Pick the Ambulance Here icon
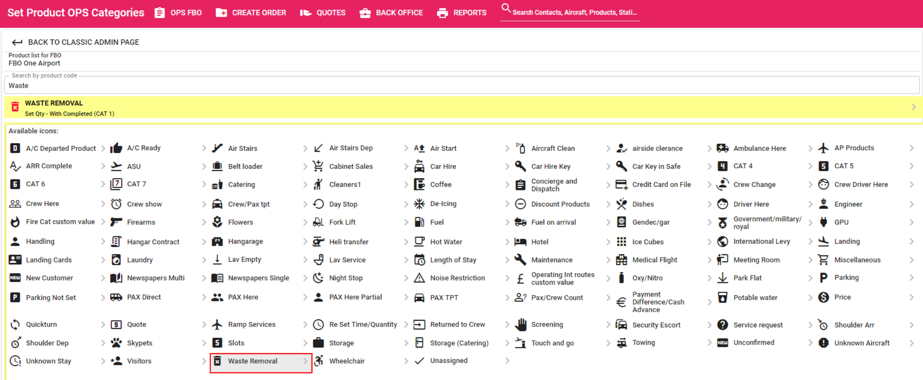 pyautogui.click(x=723, y=148)
